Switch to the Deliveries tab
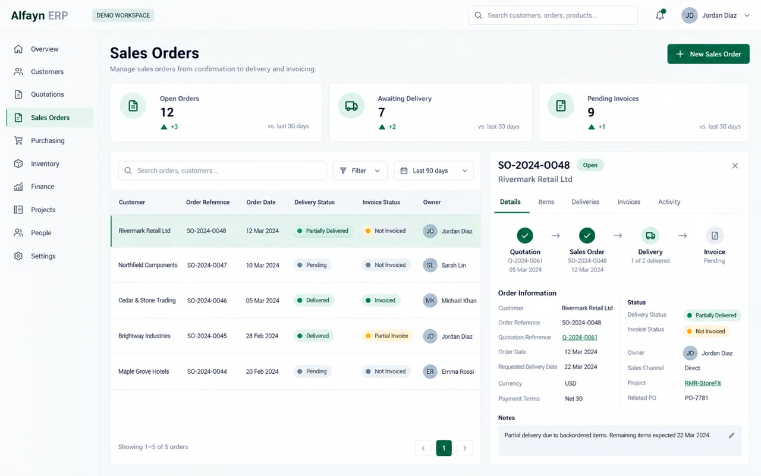The width and height of the screenshot is (761, 476). click(586, 202)
